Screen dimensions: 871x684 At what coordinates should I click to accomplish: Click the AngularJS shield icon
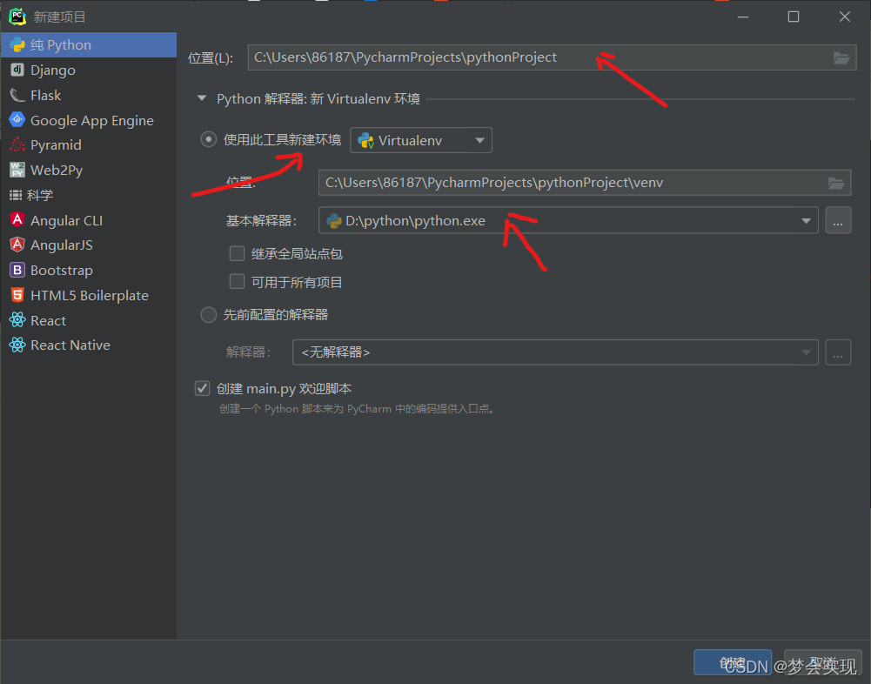click(17, 245)
